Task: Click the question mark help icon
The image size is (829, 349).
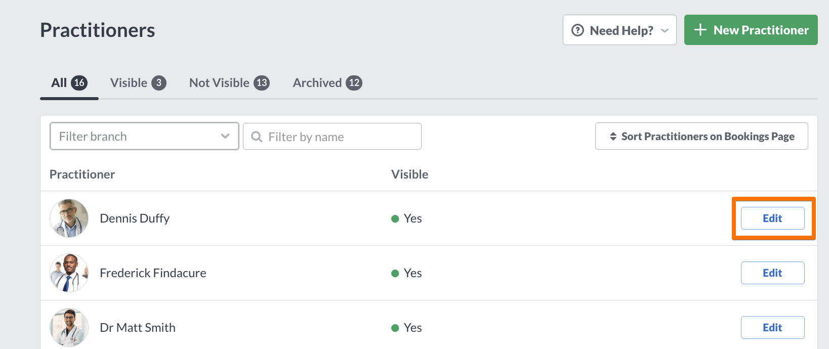Action: (x=577, y=30)
